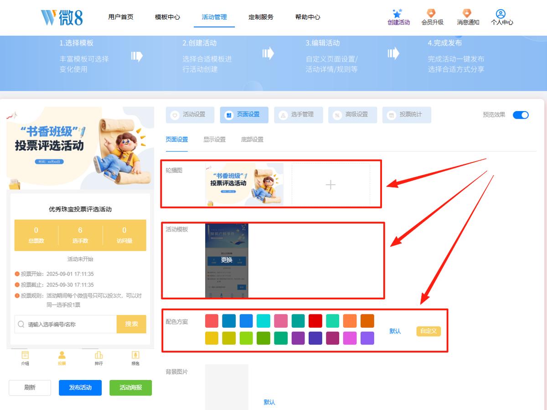
Task: Pick the indigo color swatch
Action: click(315, 338)
